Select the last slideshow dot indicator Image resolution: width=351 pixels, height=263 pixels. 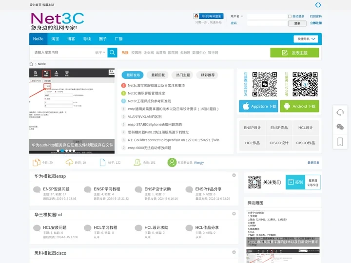[x=74, y=150]
